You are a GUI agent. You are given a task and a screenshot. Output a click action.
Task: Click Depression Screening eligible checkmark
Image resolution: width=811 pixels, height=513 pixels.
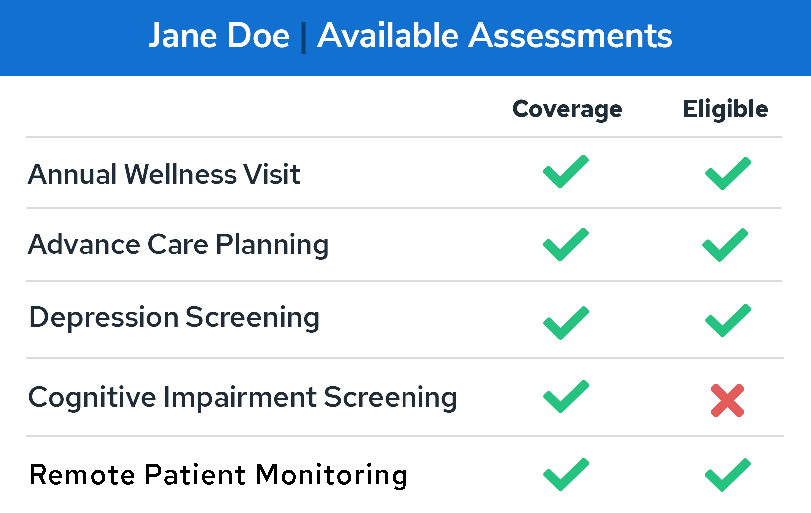[728, 321]
